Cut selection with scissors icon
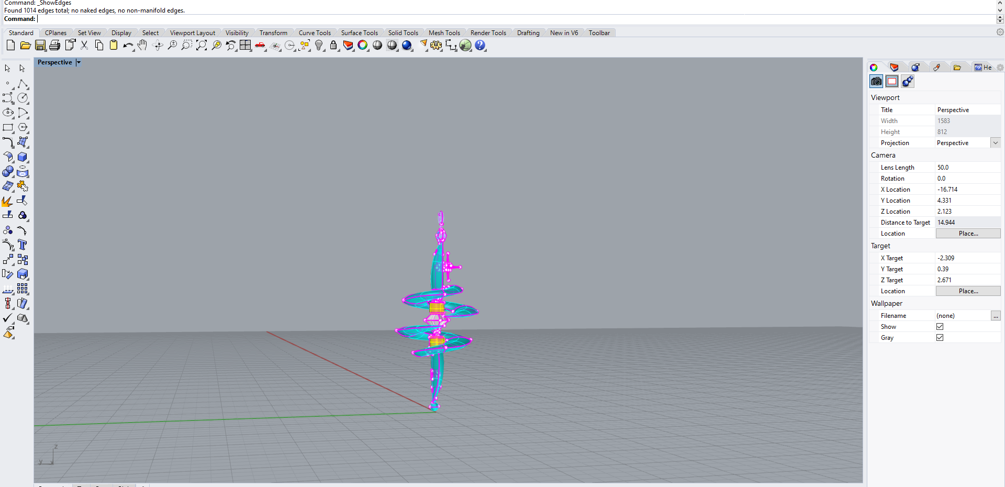 pos(84,46)
